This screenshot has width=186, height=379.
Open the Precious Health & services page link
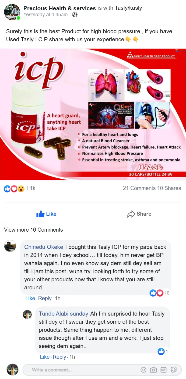pyautogui.click(x=60, y=8)
